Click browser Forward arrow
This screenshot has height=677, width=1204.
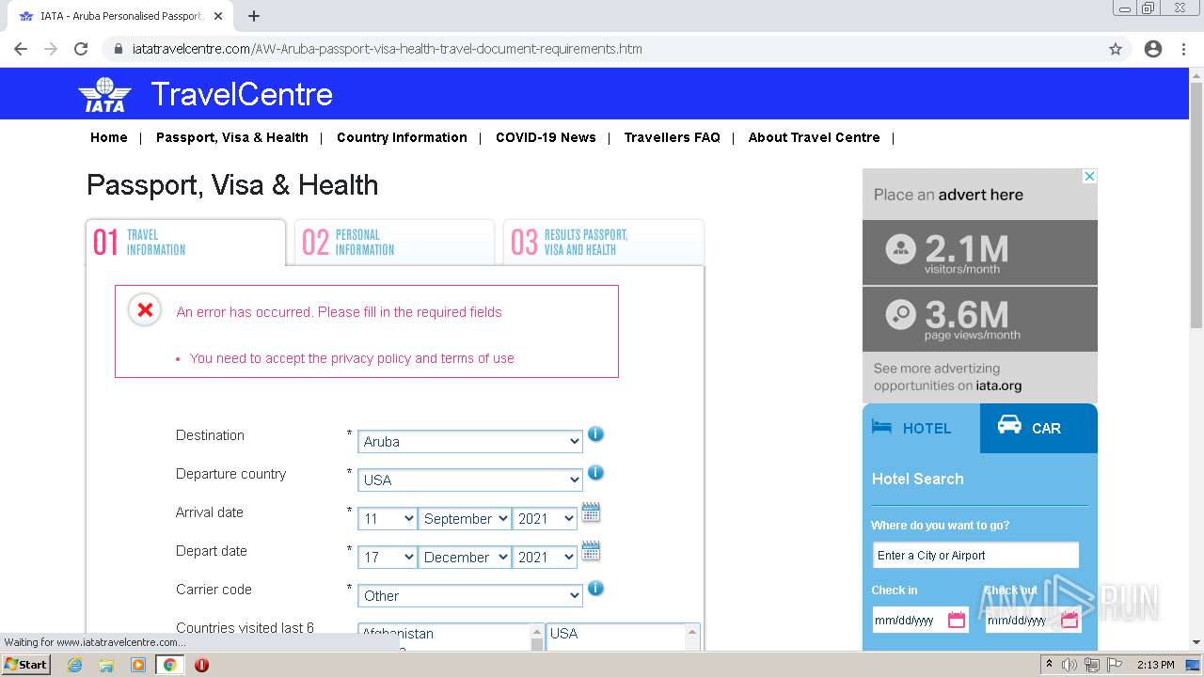[x=51, y=49]
